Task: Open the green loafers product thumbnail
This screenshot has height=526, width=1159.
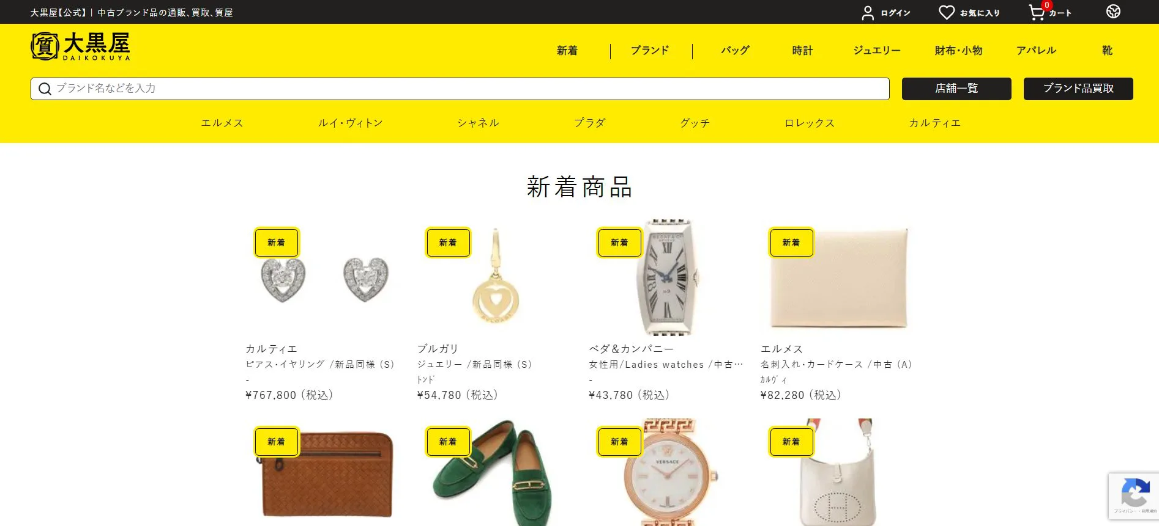Action: click(496, 472)
